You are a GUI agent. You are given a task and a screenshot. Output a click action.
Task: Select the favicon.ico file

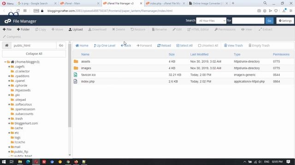[183, 75]
